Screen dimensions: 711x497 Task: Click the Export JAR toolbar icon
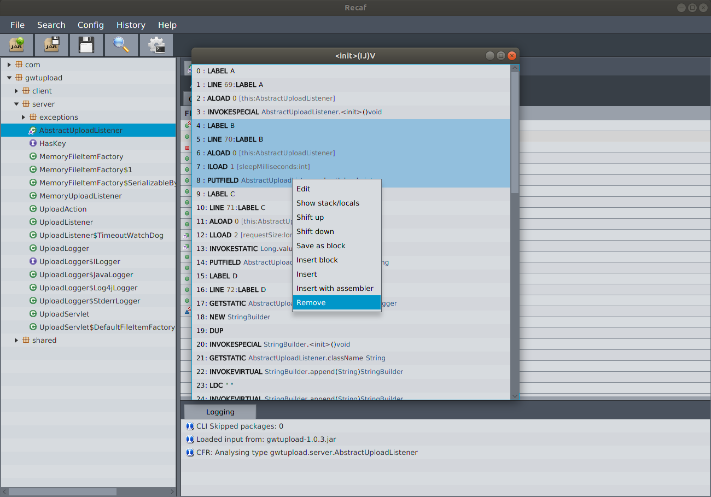pyautogui.click(x=52, y=45)
